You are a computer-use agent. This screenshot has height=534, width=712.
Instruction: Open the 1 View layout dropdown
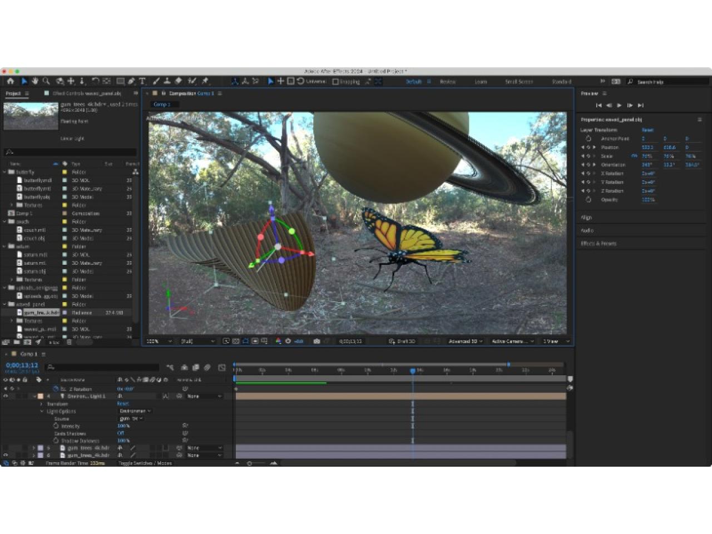click(x=556, y=341)
